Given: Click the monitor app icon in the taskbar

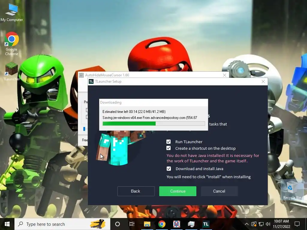Looking at the screenshot, I should [x=191, y=224].
